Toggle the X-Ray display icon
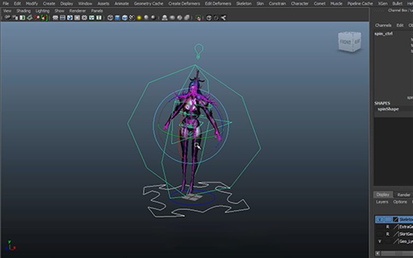413x258 pixels. click(209, 17)
